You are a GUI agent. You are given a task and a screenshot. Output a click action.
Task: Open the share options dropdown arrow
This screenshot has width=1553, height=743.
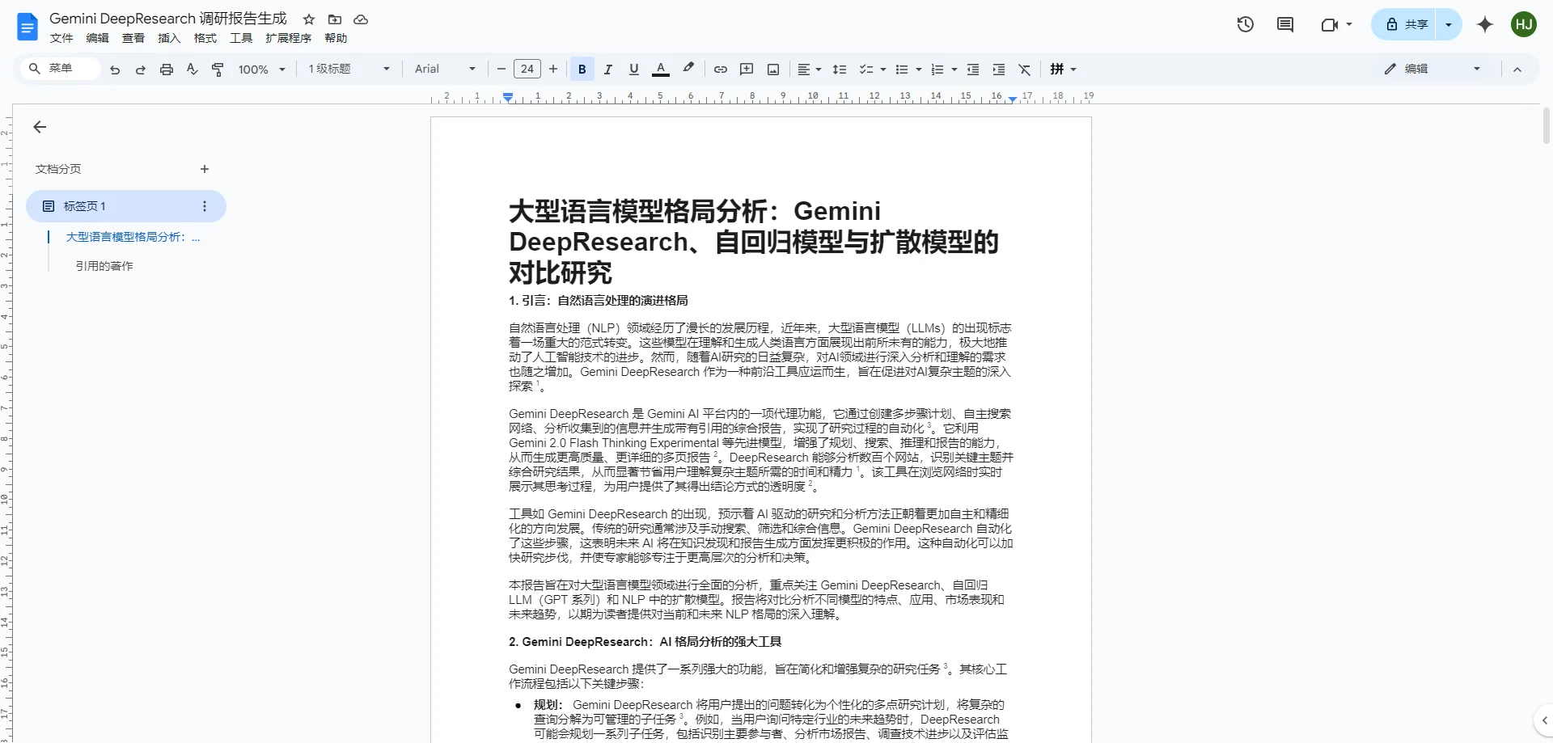click(x=1449, y=24)
